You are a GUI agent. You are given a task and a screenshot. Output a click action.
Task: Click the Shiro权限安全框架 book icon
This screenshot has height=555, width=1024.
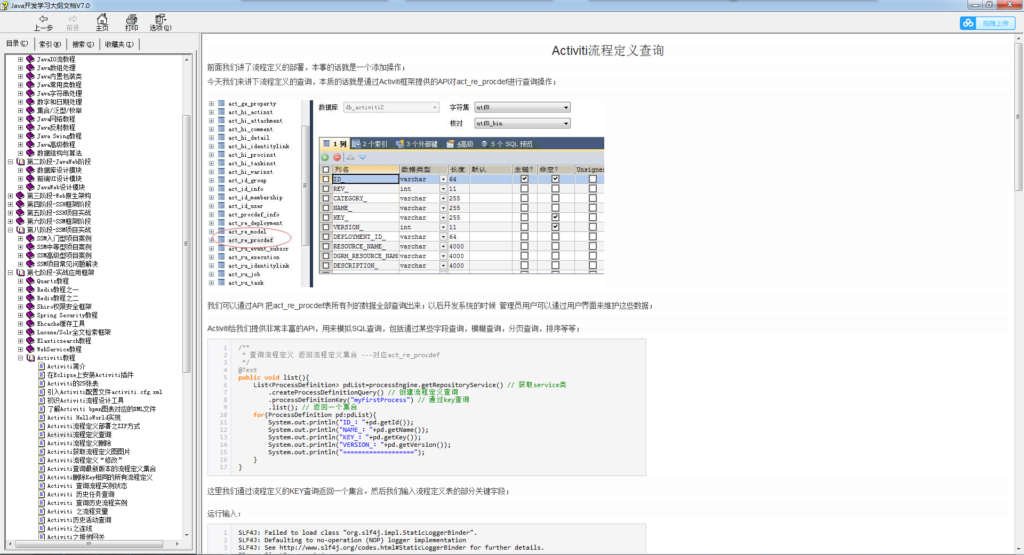click(x=30, y=307)
